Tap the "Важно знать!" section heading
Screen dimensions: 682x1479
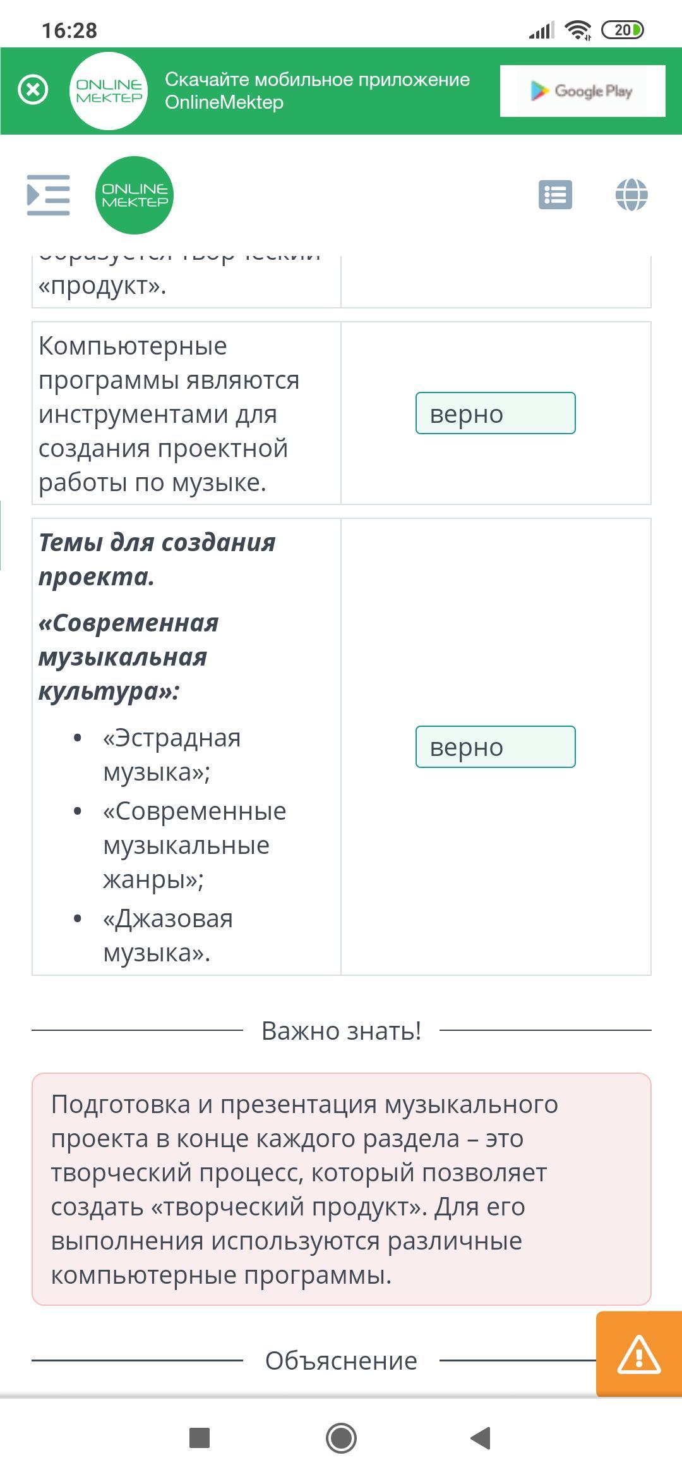point(341,1030)
